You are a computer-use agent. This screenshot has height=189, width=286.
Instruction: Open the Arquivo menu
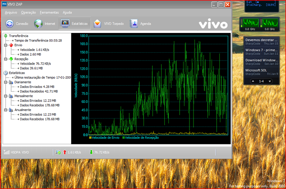pyautogui.click(x=11, y=12)
